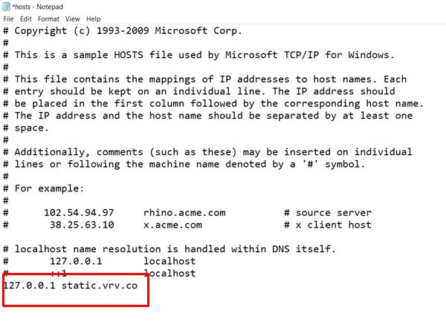
Task: Place cursor at '# source server' comment
Action: coord(328,213)
